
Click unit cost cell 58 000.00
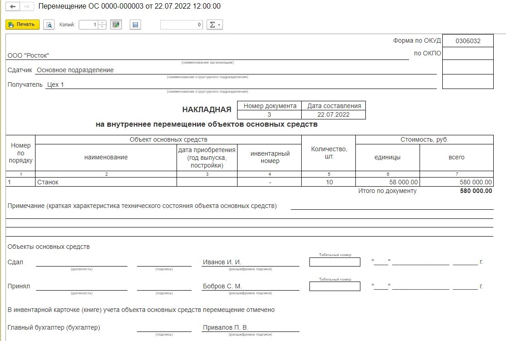coord(387,182)
